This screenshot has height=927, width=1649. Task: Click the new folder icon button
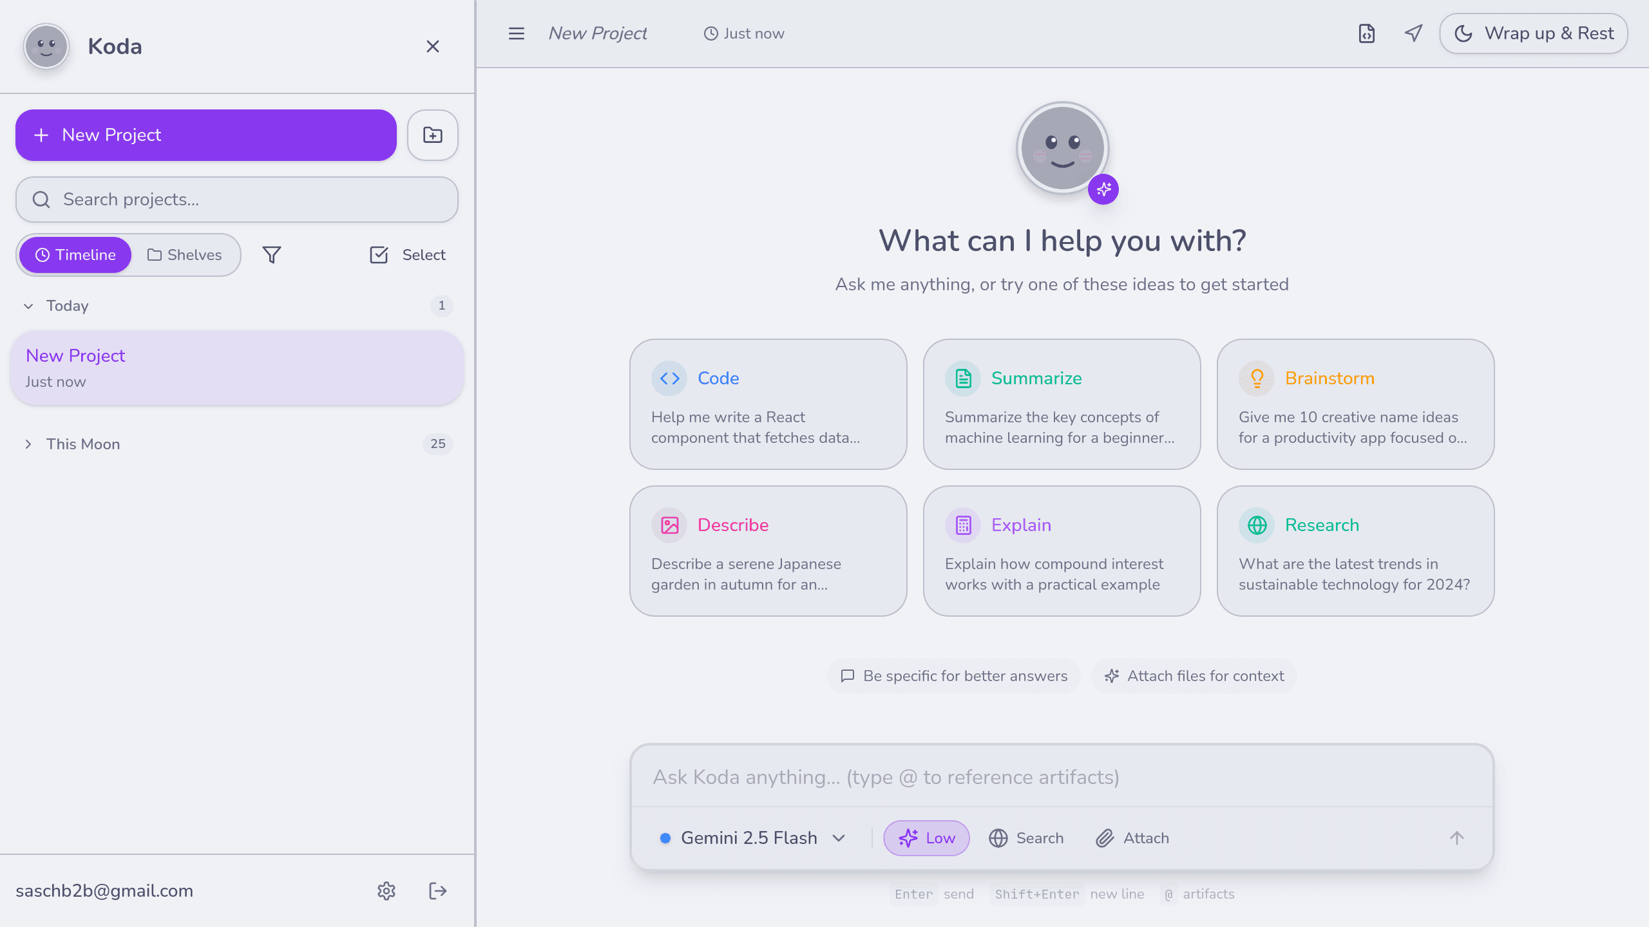tap(432, 135)
